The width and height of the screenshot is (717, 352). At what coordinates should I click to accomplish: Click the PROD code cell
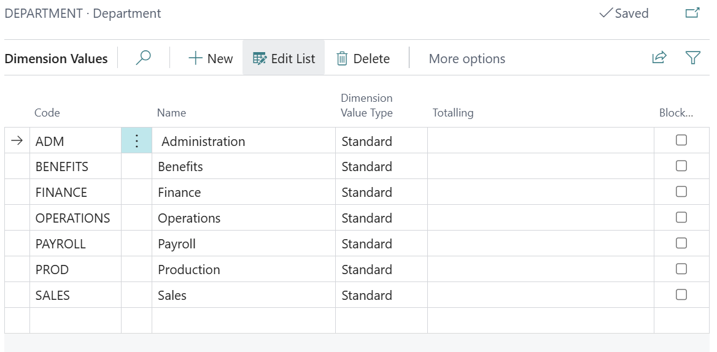tap(76, 269)
